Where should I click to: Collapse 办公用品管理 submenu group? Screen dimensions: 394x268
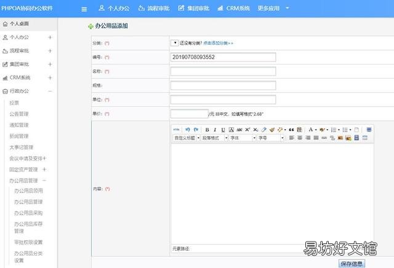point(44,181)
